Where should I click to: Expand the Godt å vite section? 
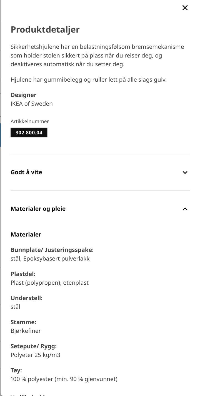coord(26,172)
